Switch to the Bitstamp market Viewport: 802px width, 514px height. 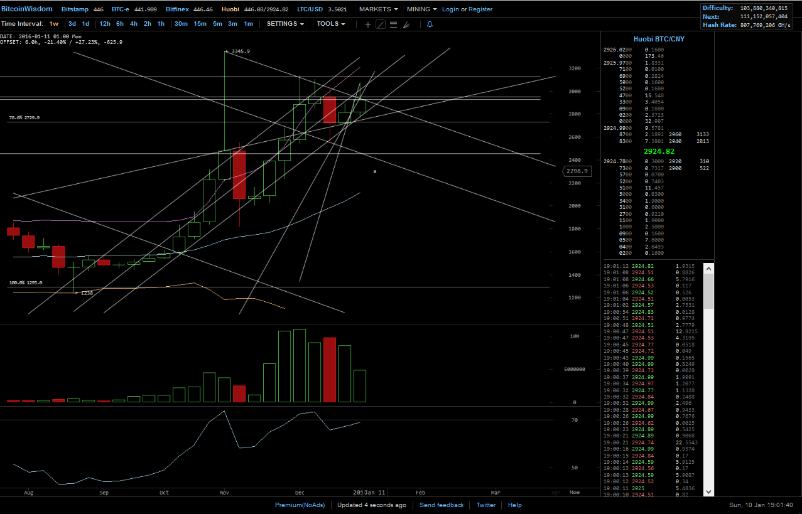75,9
